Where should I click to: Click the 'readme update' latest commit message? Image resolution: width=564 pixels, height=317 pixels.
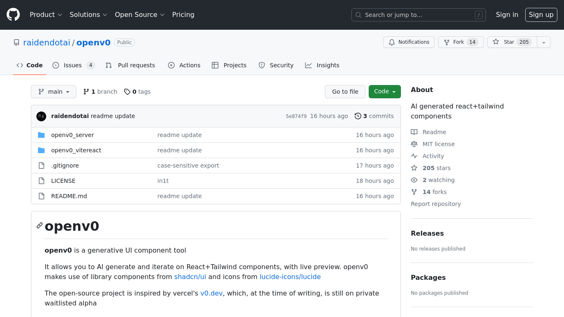tap(113, 116)
